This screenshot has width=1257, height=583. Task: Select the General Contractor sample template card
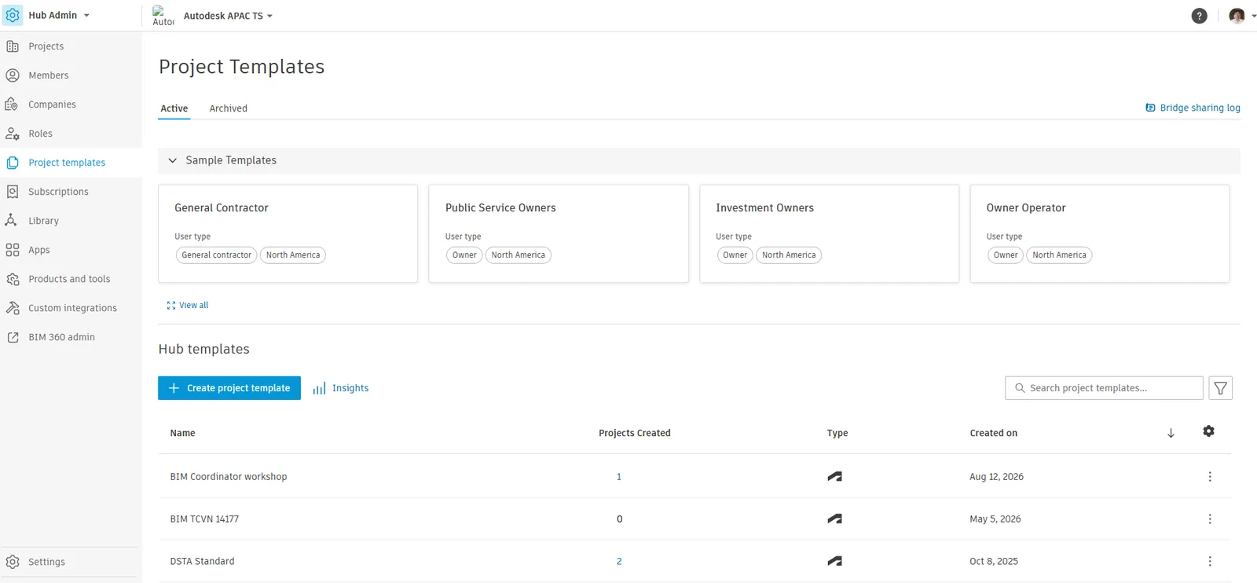click(288, 233)
